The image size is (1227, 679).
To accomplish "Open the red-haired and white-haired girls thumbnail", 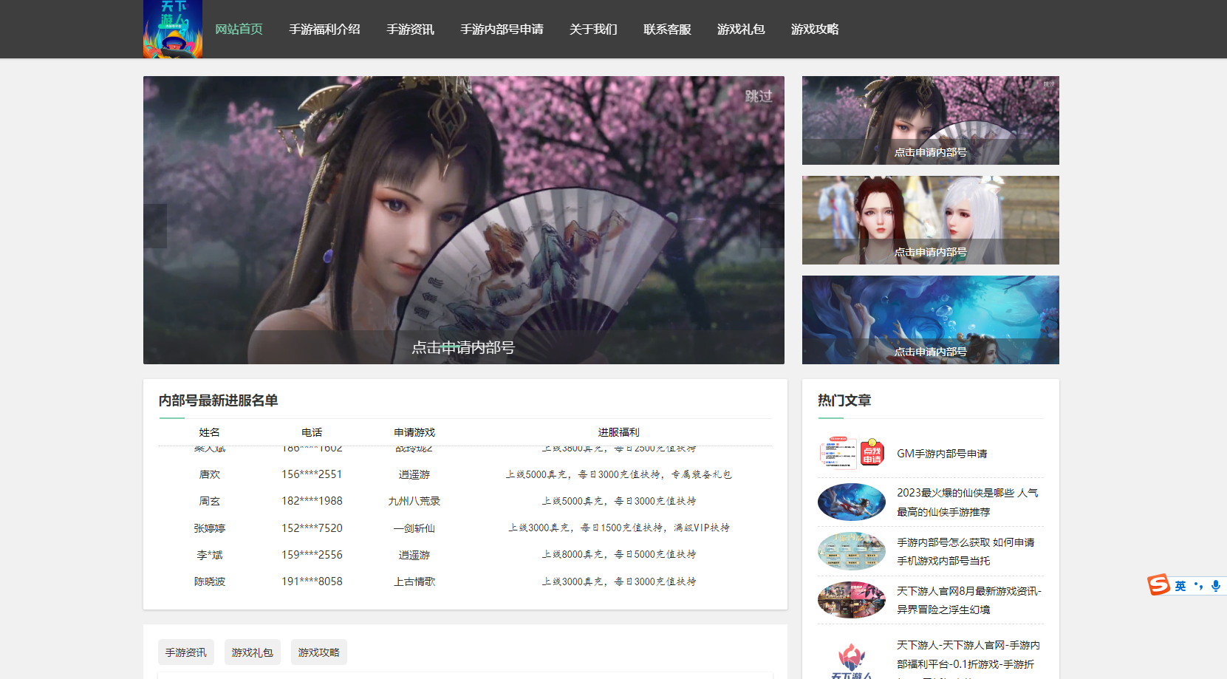I will click(x=931, y=220).
